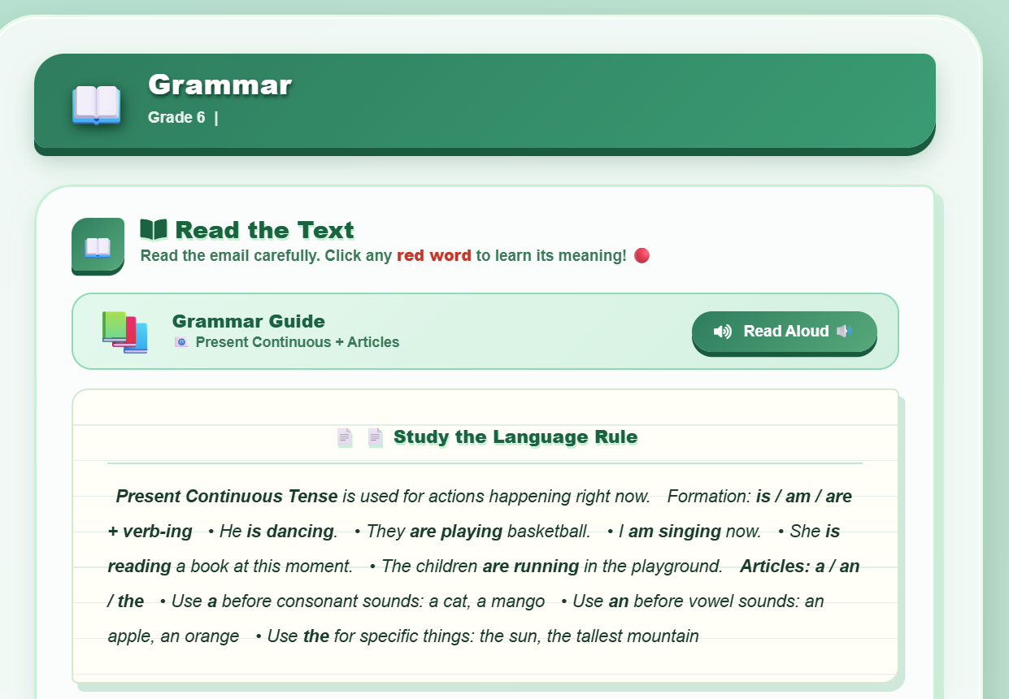Screen dimensions: 1009x699
Task: Click the right speaker icon in Read Aloud
Action: pos(844,331)
